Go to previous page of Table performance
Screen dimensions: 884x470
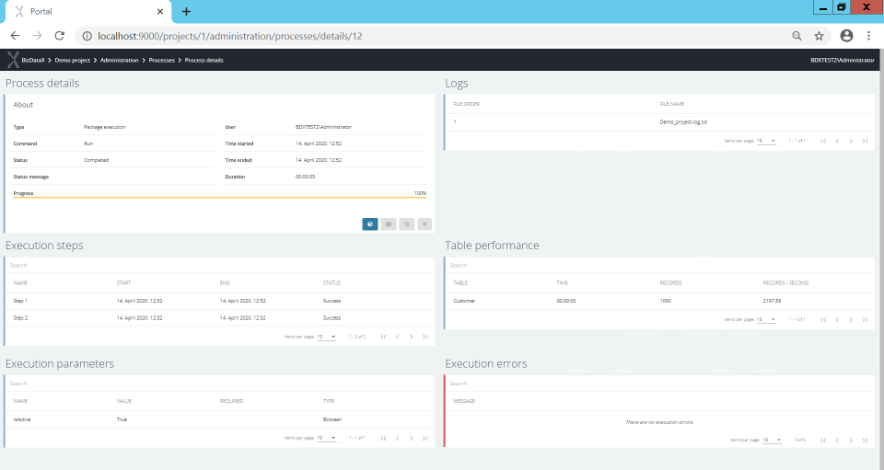pos(837,320)
